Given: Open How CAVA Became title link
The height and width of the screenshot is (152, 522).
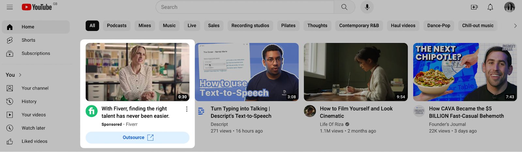Looking at the screenshot, I should tap(467, 112).
